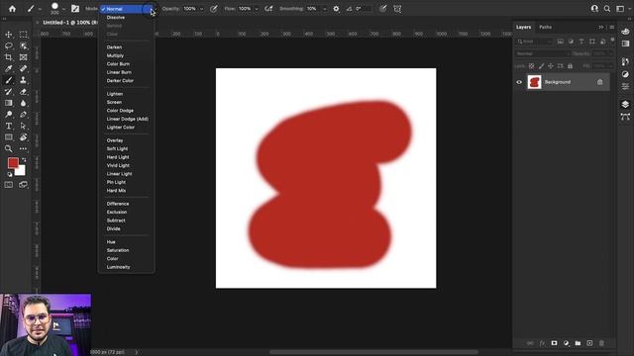Toggle Quick Mask mode
This screenshot has width=634, height=356.
pos(9,185)
